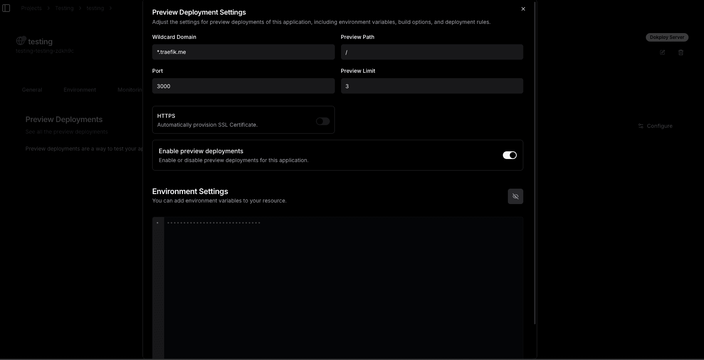Click the Configure sliders icon
704x360 pixels.
click(x=641, y=126)
